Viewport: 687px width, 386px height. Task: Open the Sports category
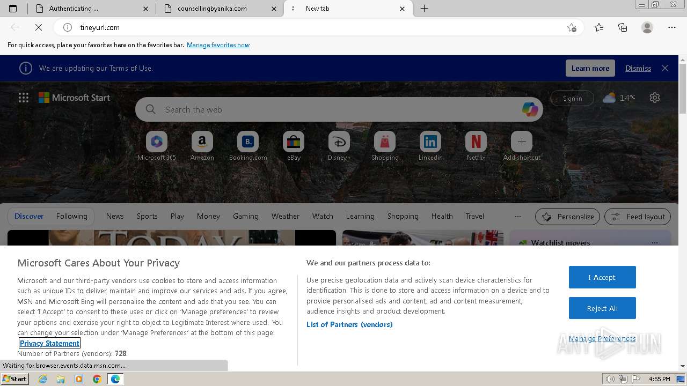click(147, 216)
